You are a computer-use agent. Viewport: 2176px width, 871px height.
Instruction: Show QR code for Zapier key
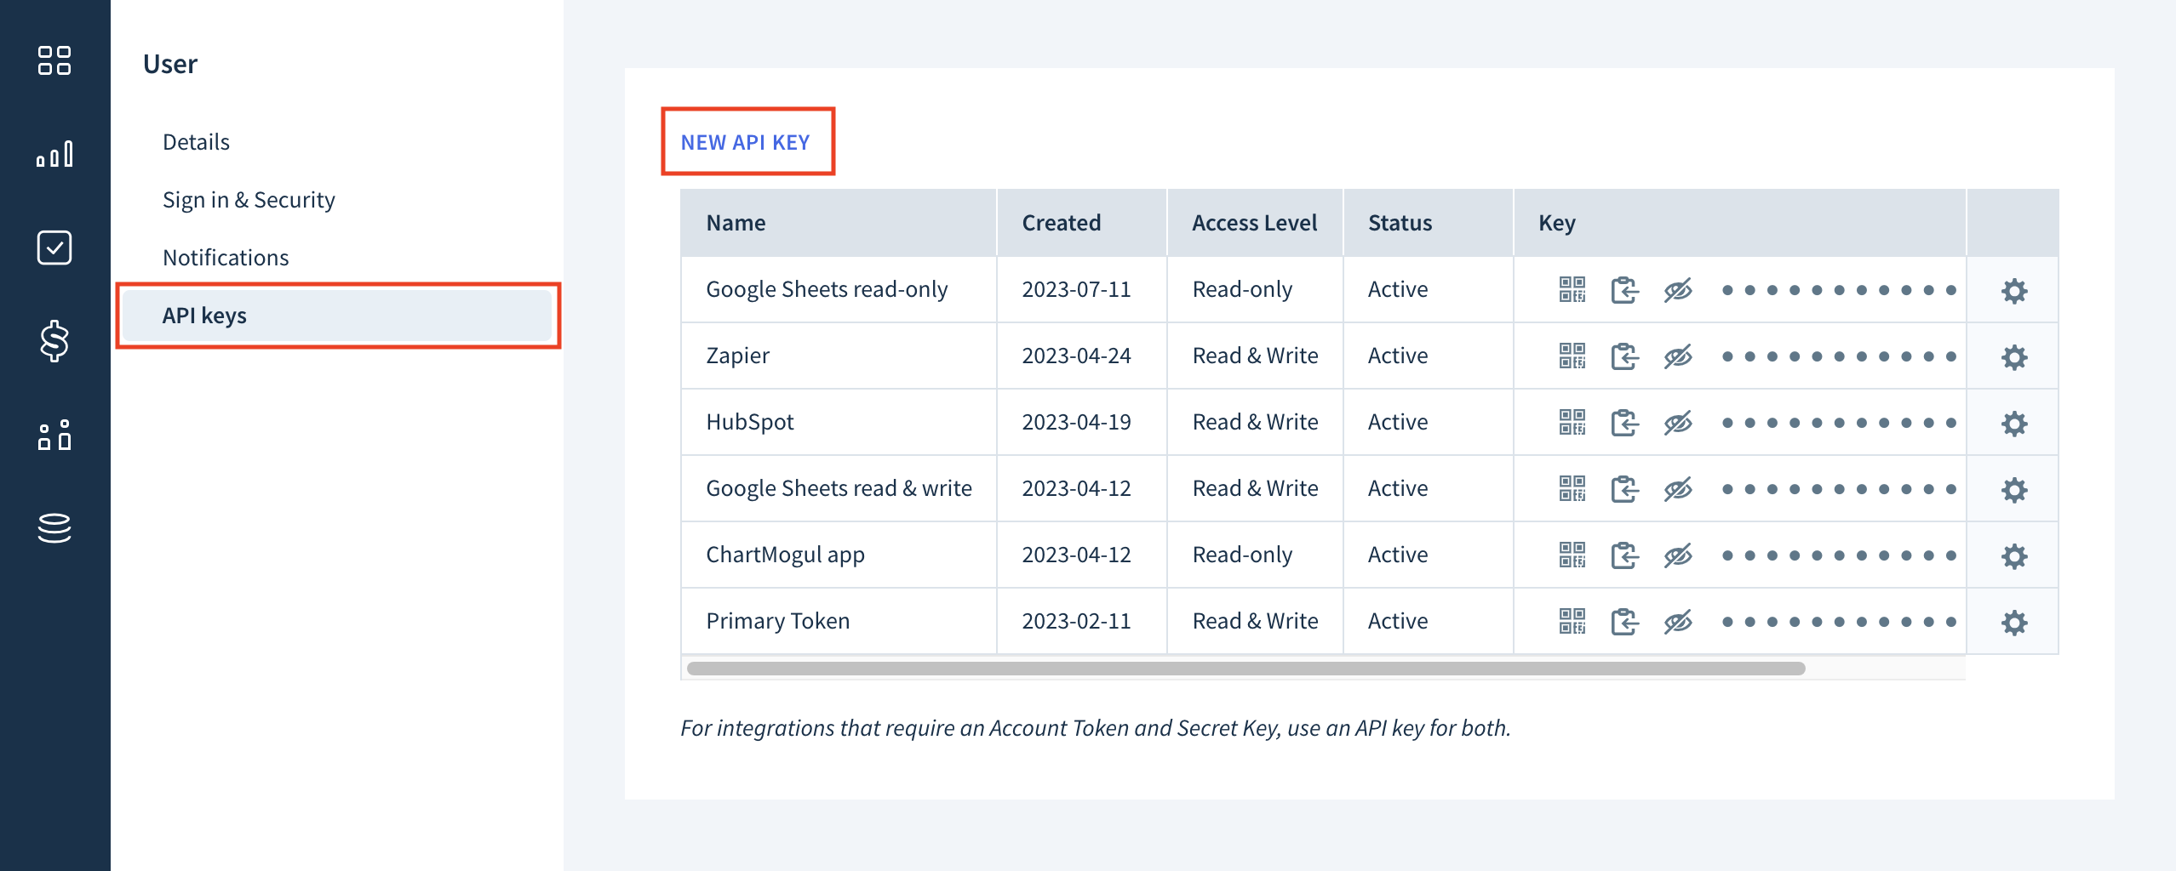tap(1572, 356)
